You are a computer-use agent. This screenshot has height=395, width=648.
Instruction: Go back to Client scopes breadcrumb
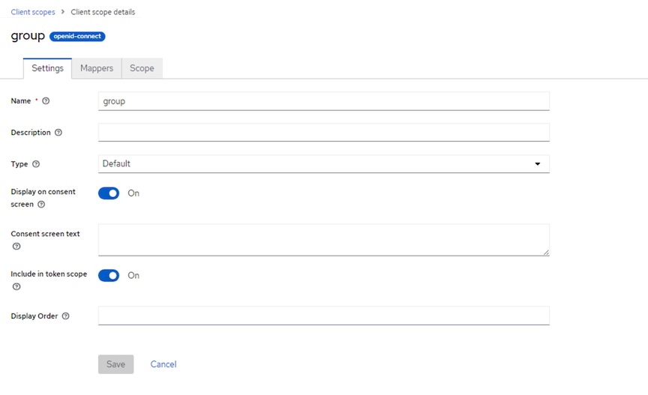pos(33,12)
